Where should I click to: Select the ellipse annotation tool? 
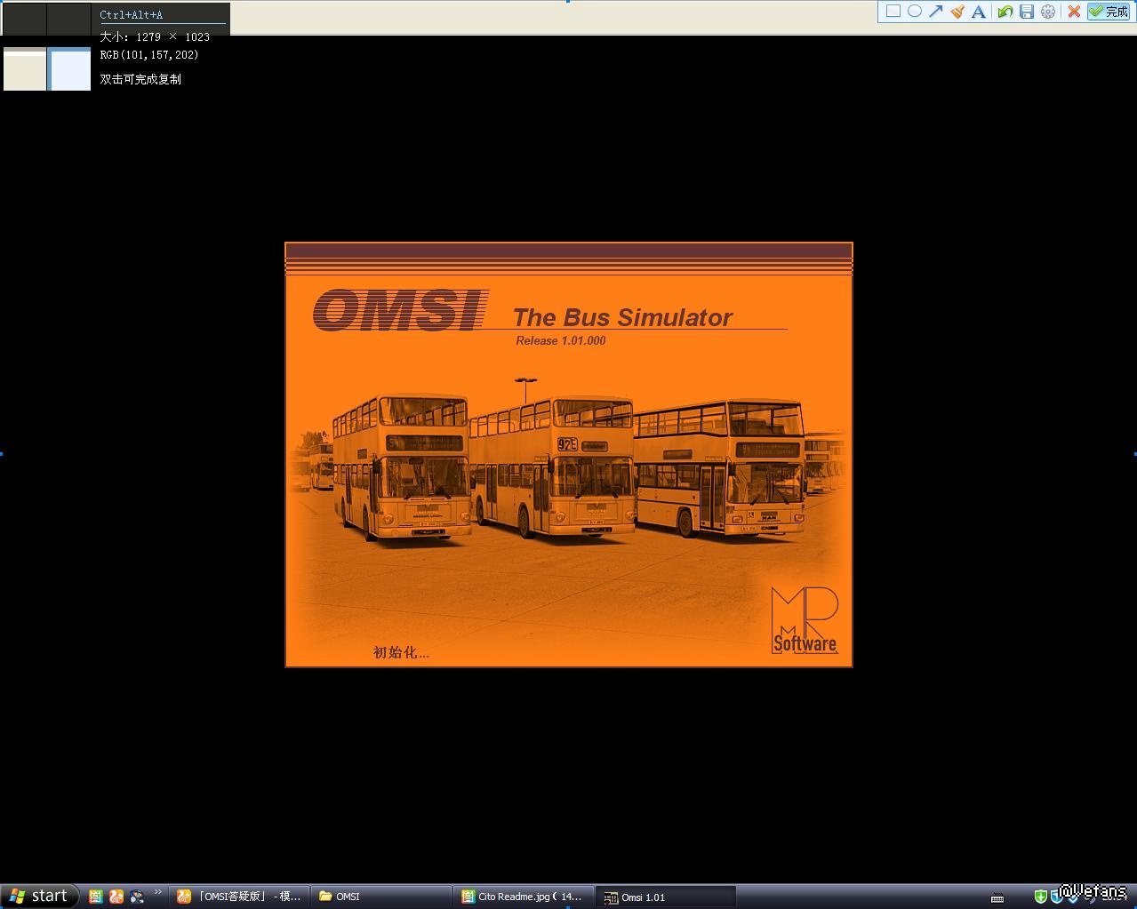(x=915, y=12)
